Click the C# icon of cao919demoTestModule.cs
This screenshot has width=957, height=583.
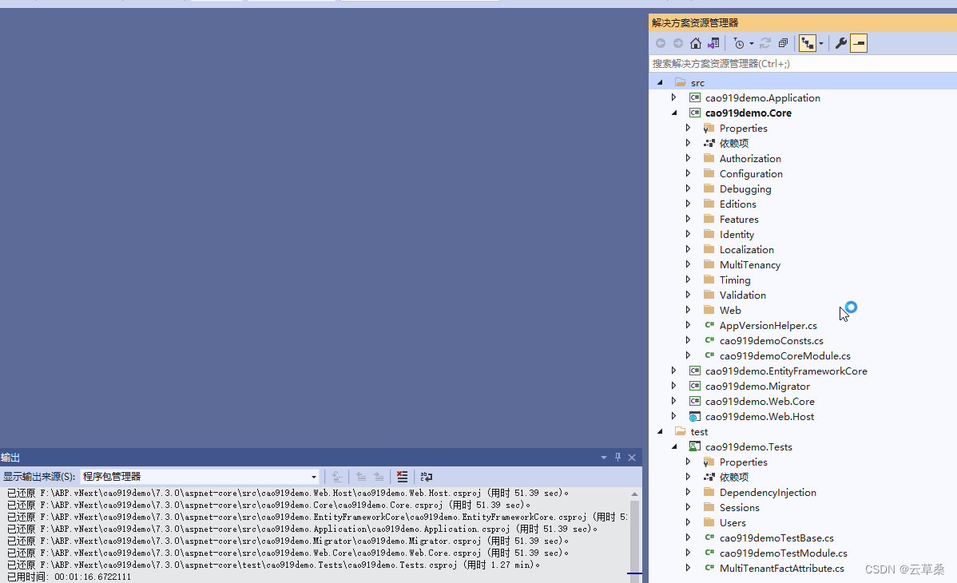coord(709,553)
